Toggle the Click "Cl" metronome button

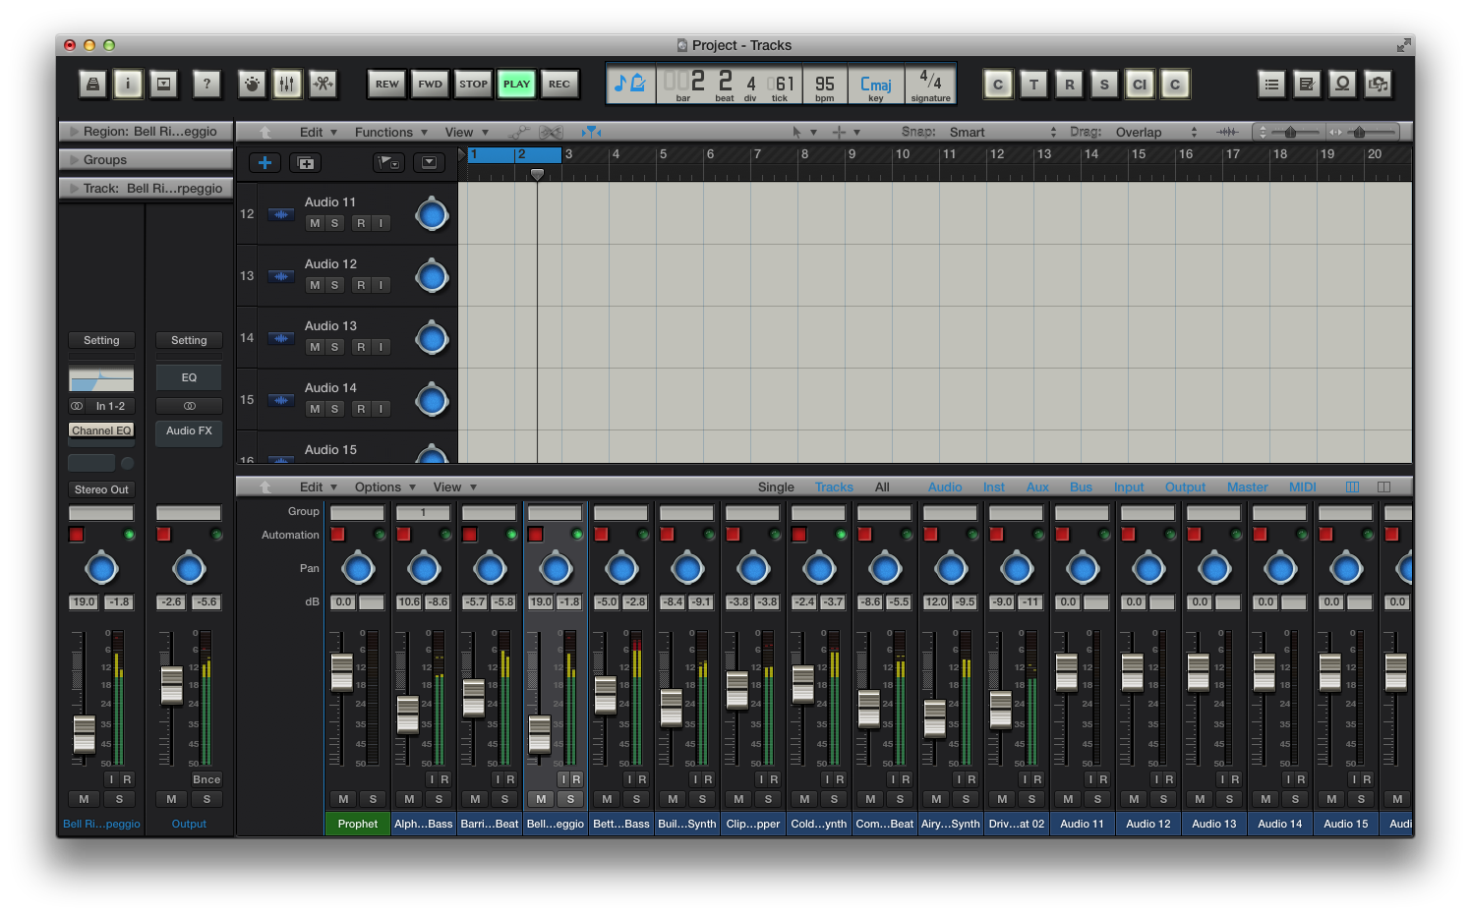[1139, 85]
